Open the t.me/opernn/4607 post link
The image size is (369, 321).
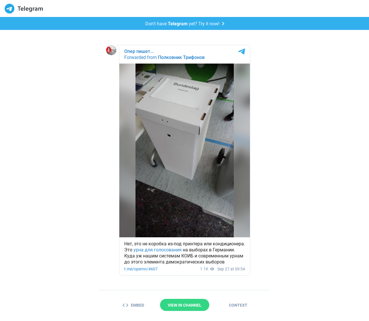point(141,269)
